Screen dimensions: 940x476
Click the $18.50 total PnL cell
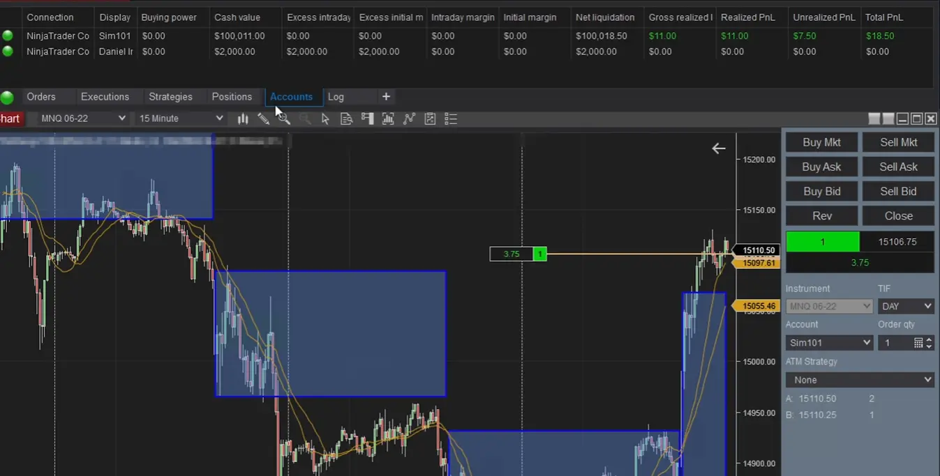tap(880, 36)
